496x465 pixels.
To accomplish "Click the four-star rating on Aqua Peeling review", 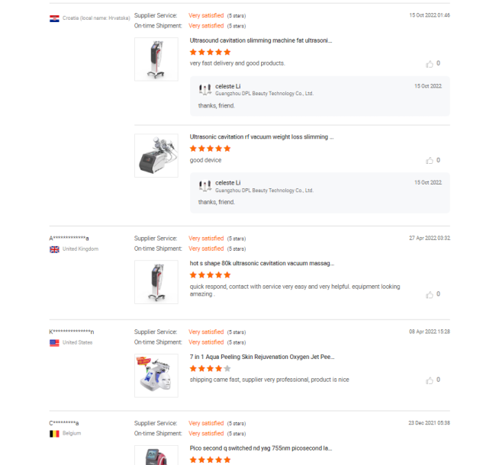I will tap(210, 368).
